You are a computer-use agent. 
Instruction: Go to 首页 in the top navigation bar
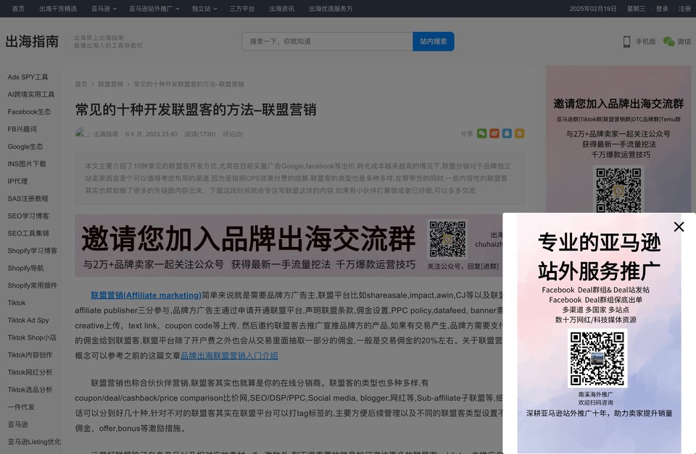[18, 9]
